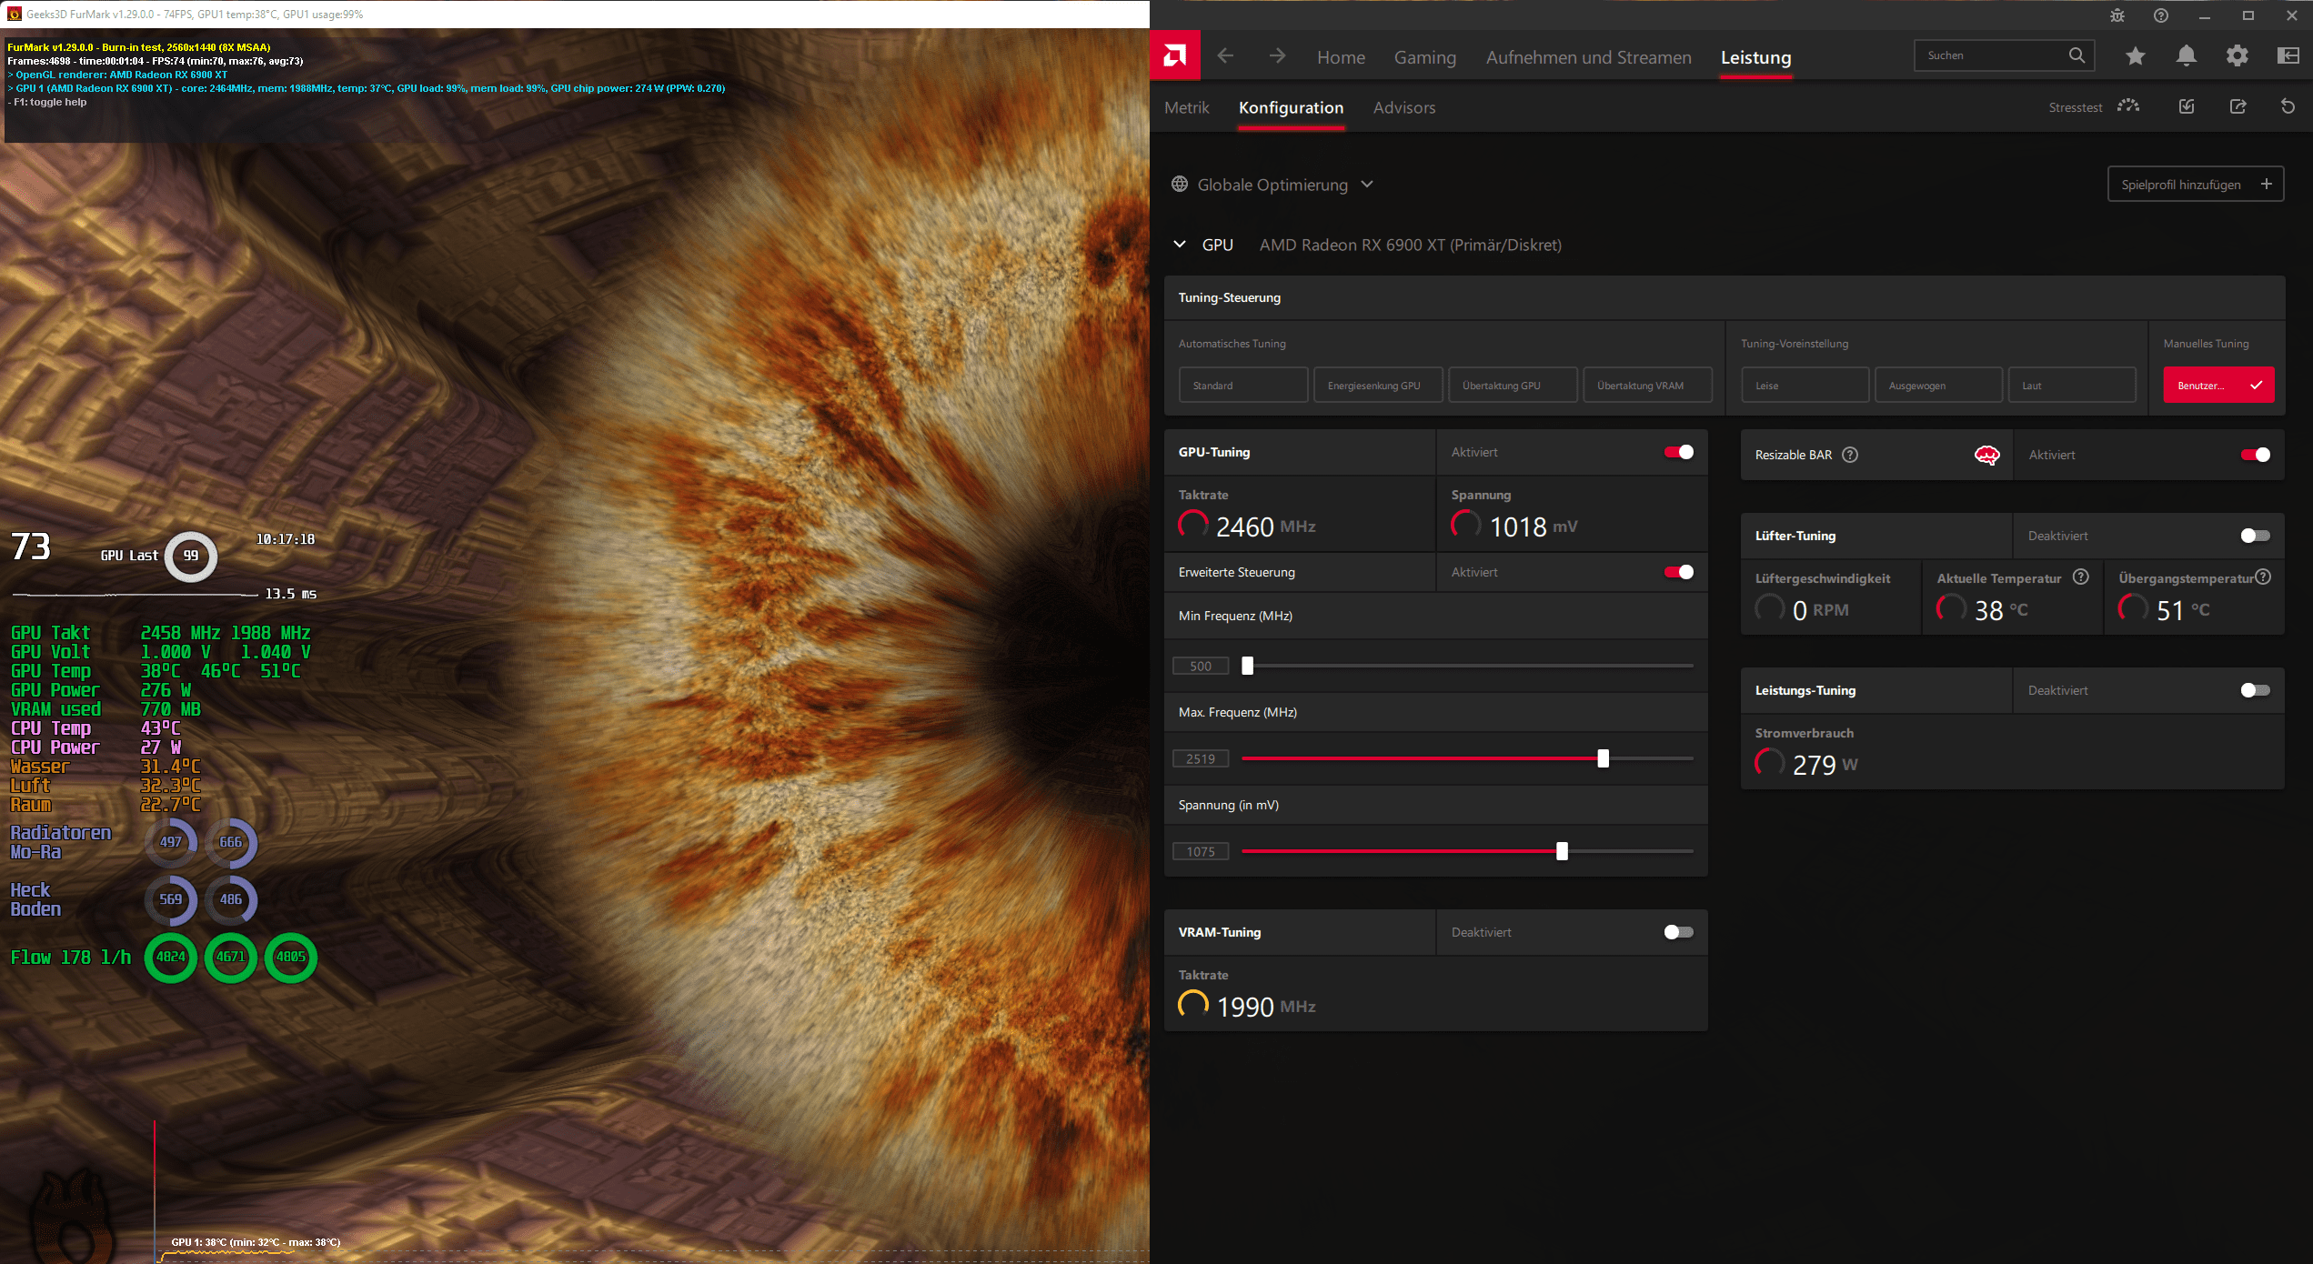Toggle the Resizable BAR switch
Screen dimensions: 2313x1264
[2256, 455]
